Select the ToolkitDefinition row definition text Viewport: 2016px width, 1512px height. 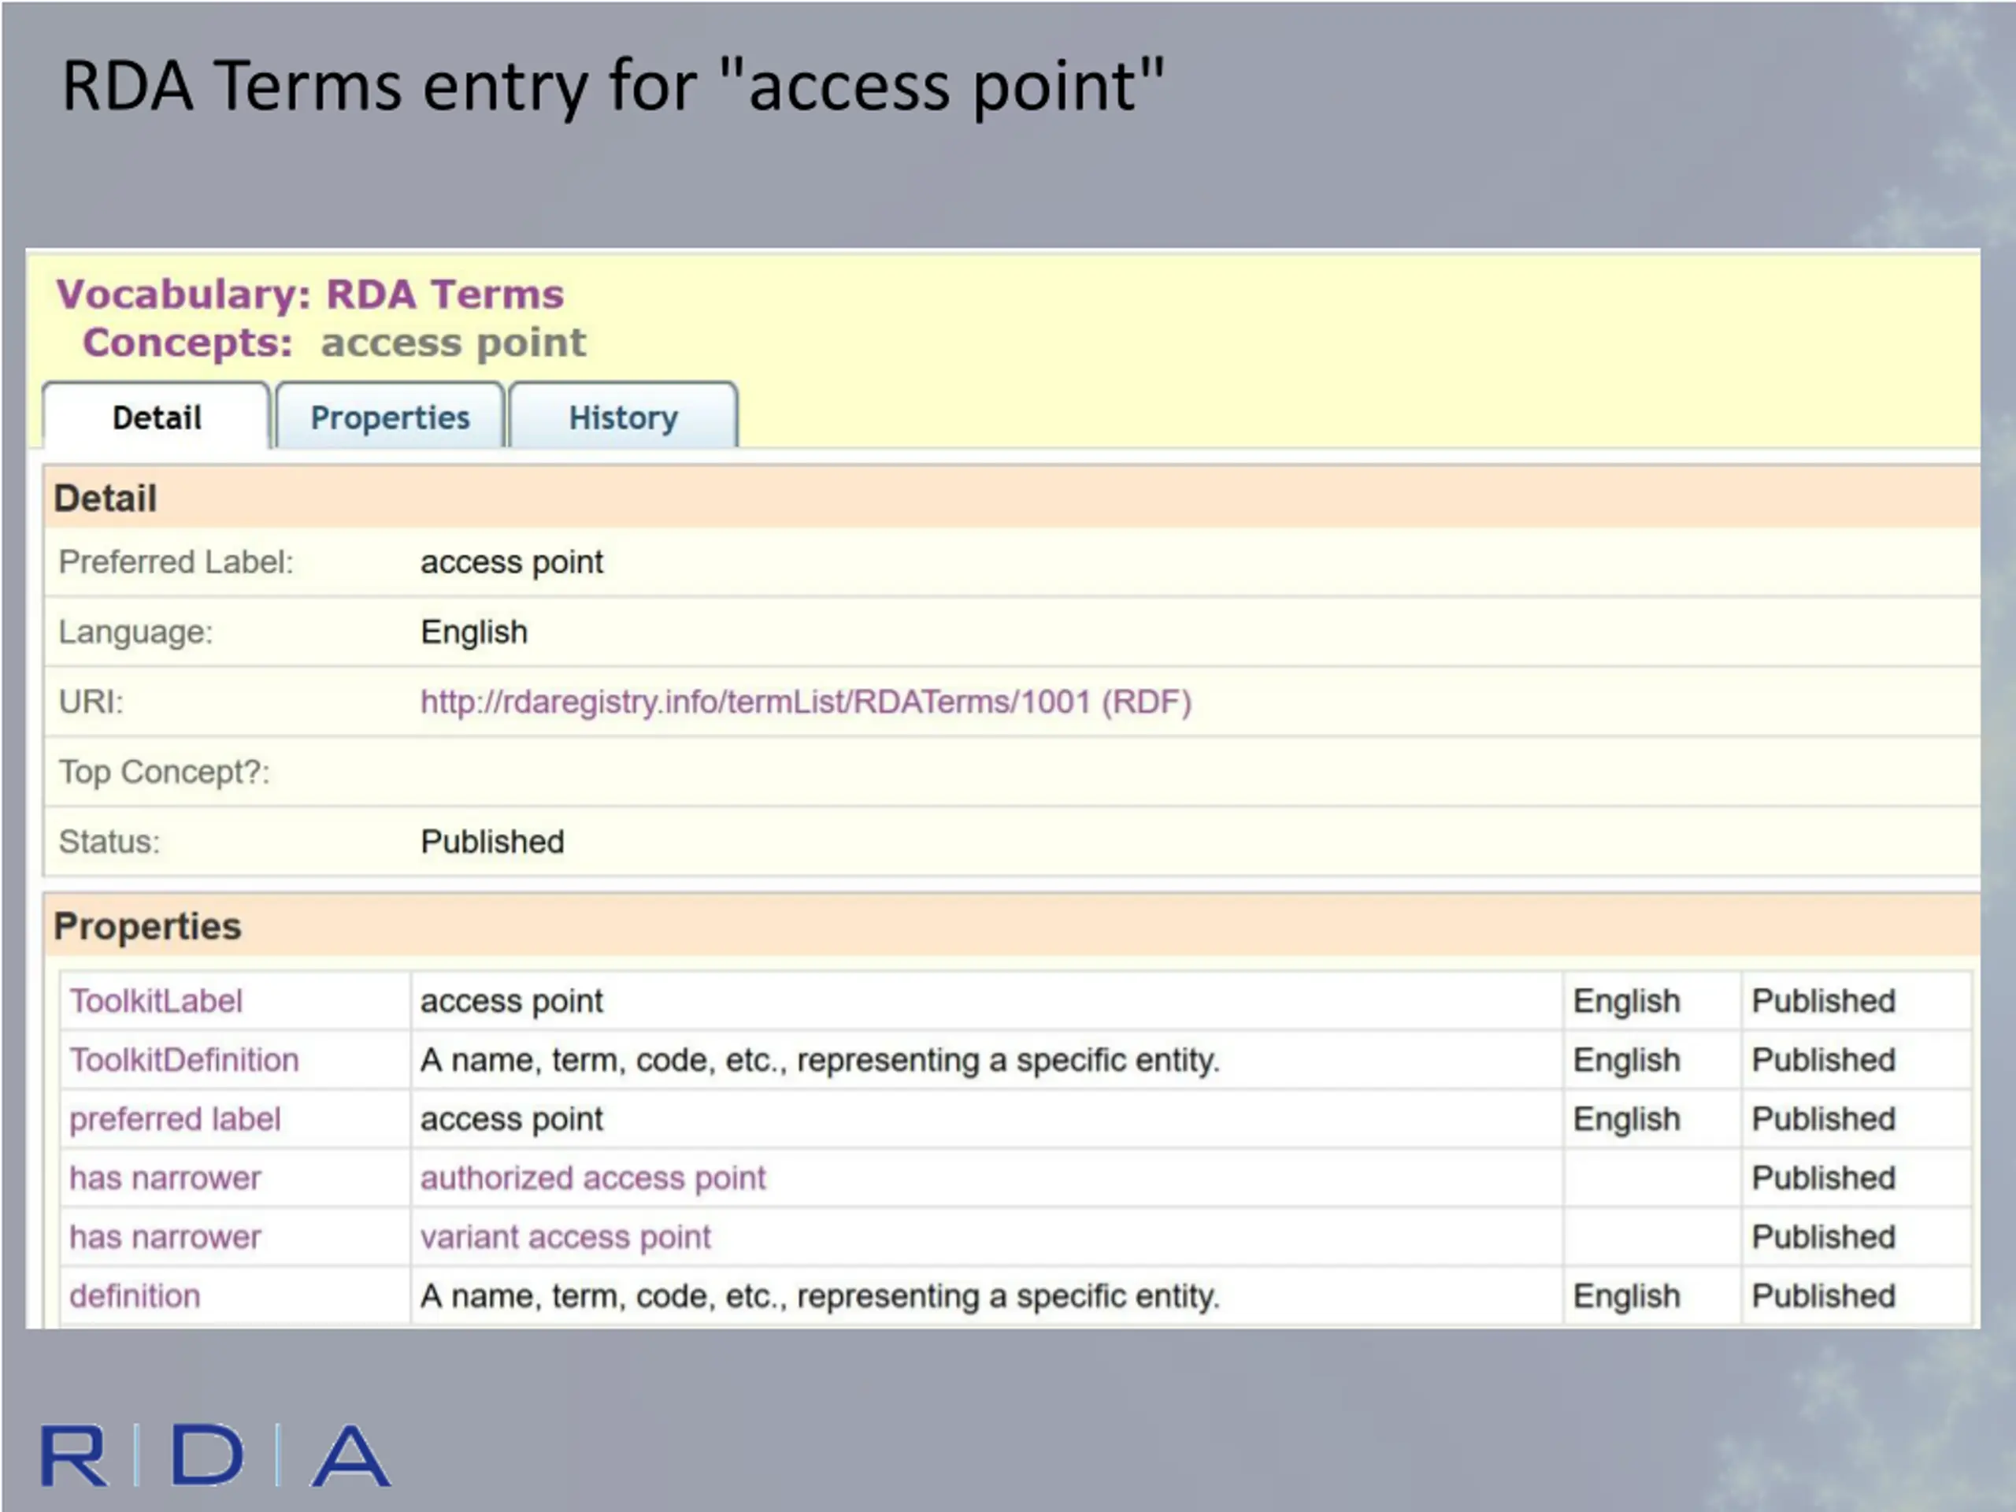pyautogui.click(x=819, y=1060)
